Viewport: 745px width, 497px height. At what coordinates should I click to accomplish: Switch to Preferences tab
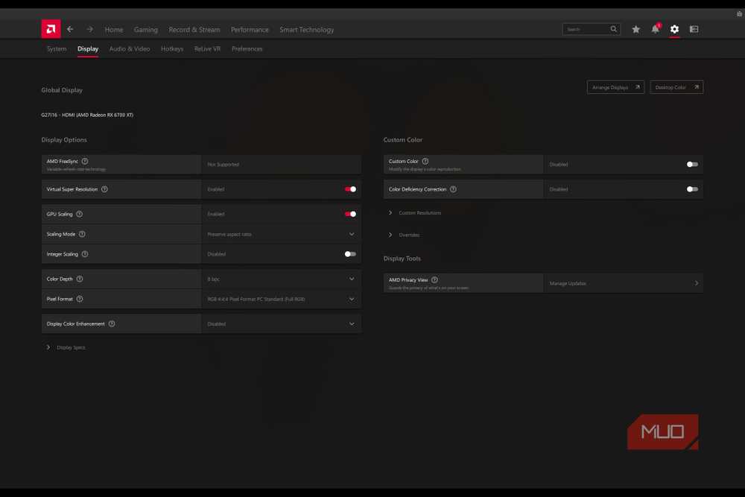pos(247,48)
